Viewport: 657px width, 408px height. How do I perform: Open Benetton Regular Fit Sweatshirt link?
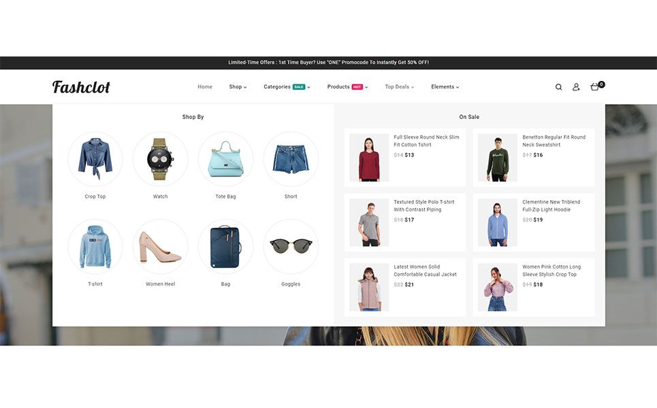point(554,141)
